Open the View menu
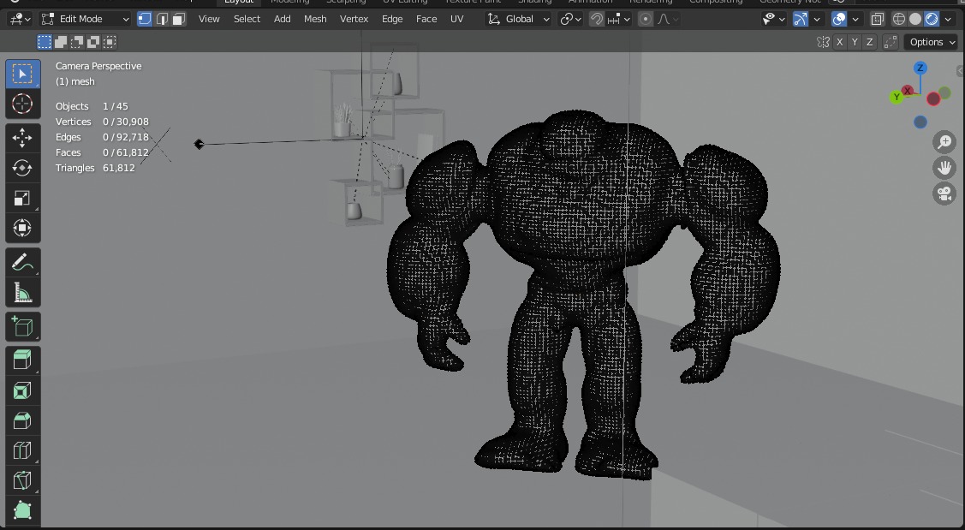 pos(209,19)
